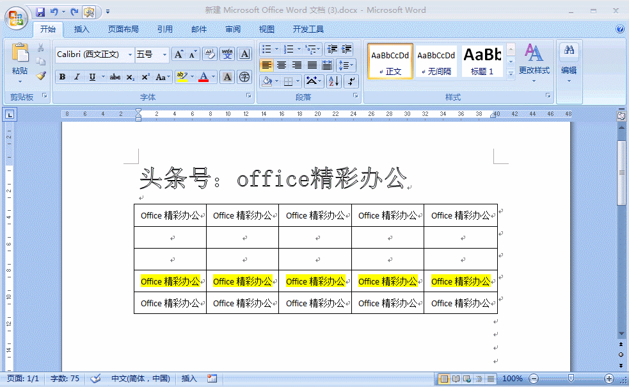Open the bullets list dropdown
Image resolution: width=629 pixels, height=387 pixels.
pos(276,49)
